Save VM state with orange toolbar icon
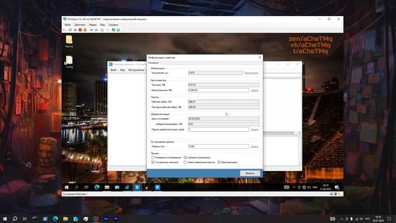The image size is (396, 223). click(85, 30)
